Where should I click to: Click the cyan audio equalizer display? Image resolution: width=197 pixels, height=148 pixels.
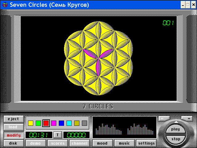124,127
